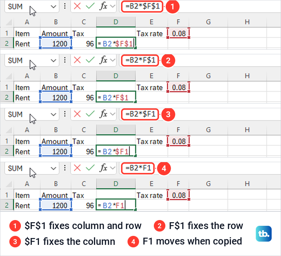Open the Name Box dropdown left of =B2*$F1
Viewport: 281px width, 256px height.
[x=53, y=115]
